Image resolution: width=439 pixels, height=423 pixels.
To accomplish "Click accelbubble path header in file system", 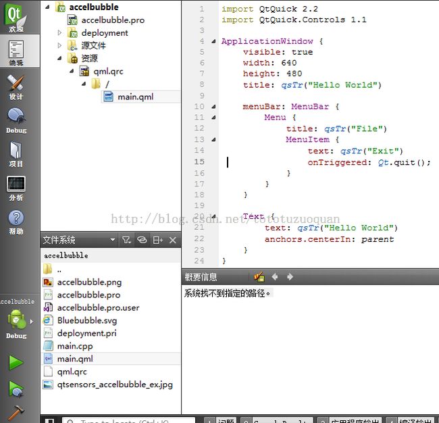I will 66,255.
